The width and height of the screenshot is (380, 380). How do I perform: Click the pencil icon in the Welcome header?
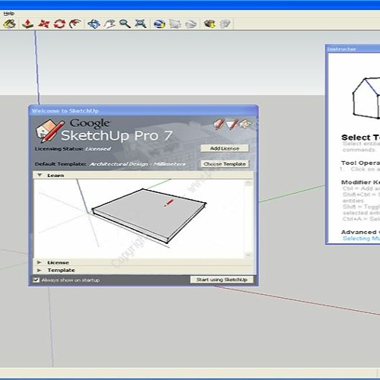click(219, 124)
